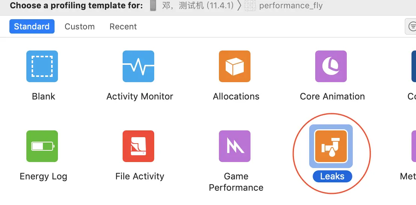Click the iPhone device icon in header
416x205 pixels.
coord(153,6)
